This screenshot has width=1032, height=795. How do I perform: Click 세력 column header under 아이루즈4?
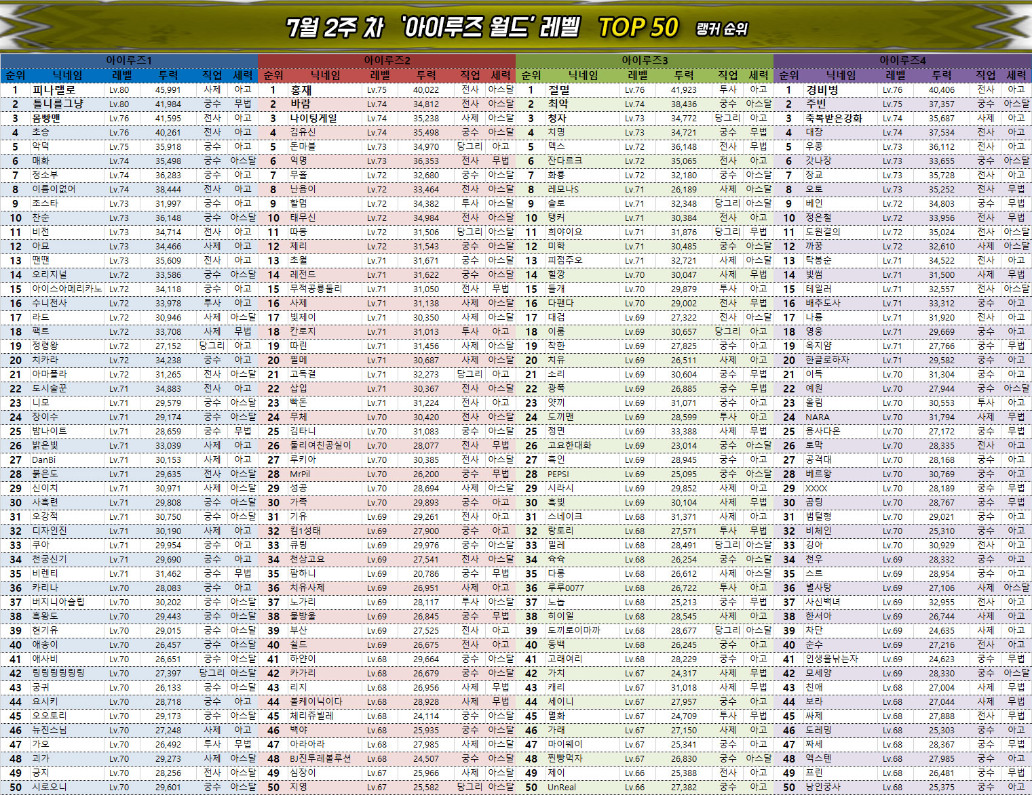1016,75
